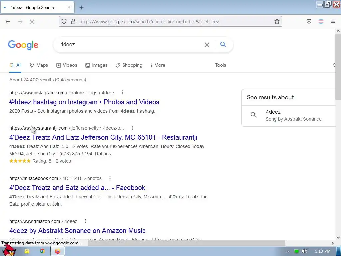The width and height of the screenshot is (341, 256).
Task: Select the All results tab
Action: coord(15,65)
